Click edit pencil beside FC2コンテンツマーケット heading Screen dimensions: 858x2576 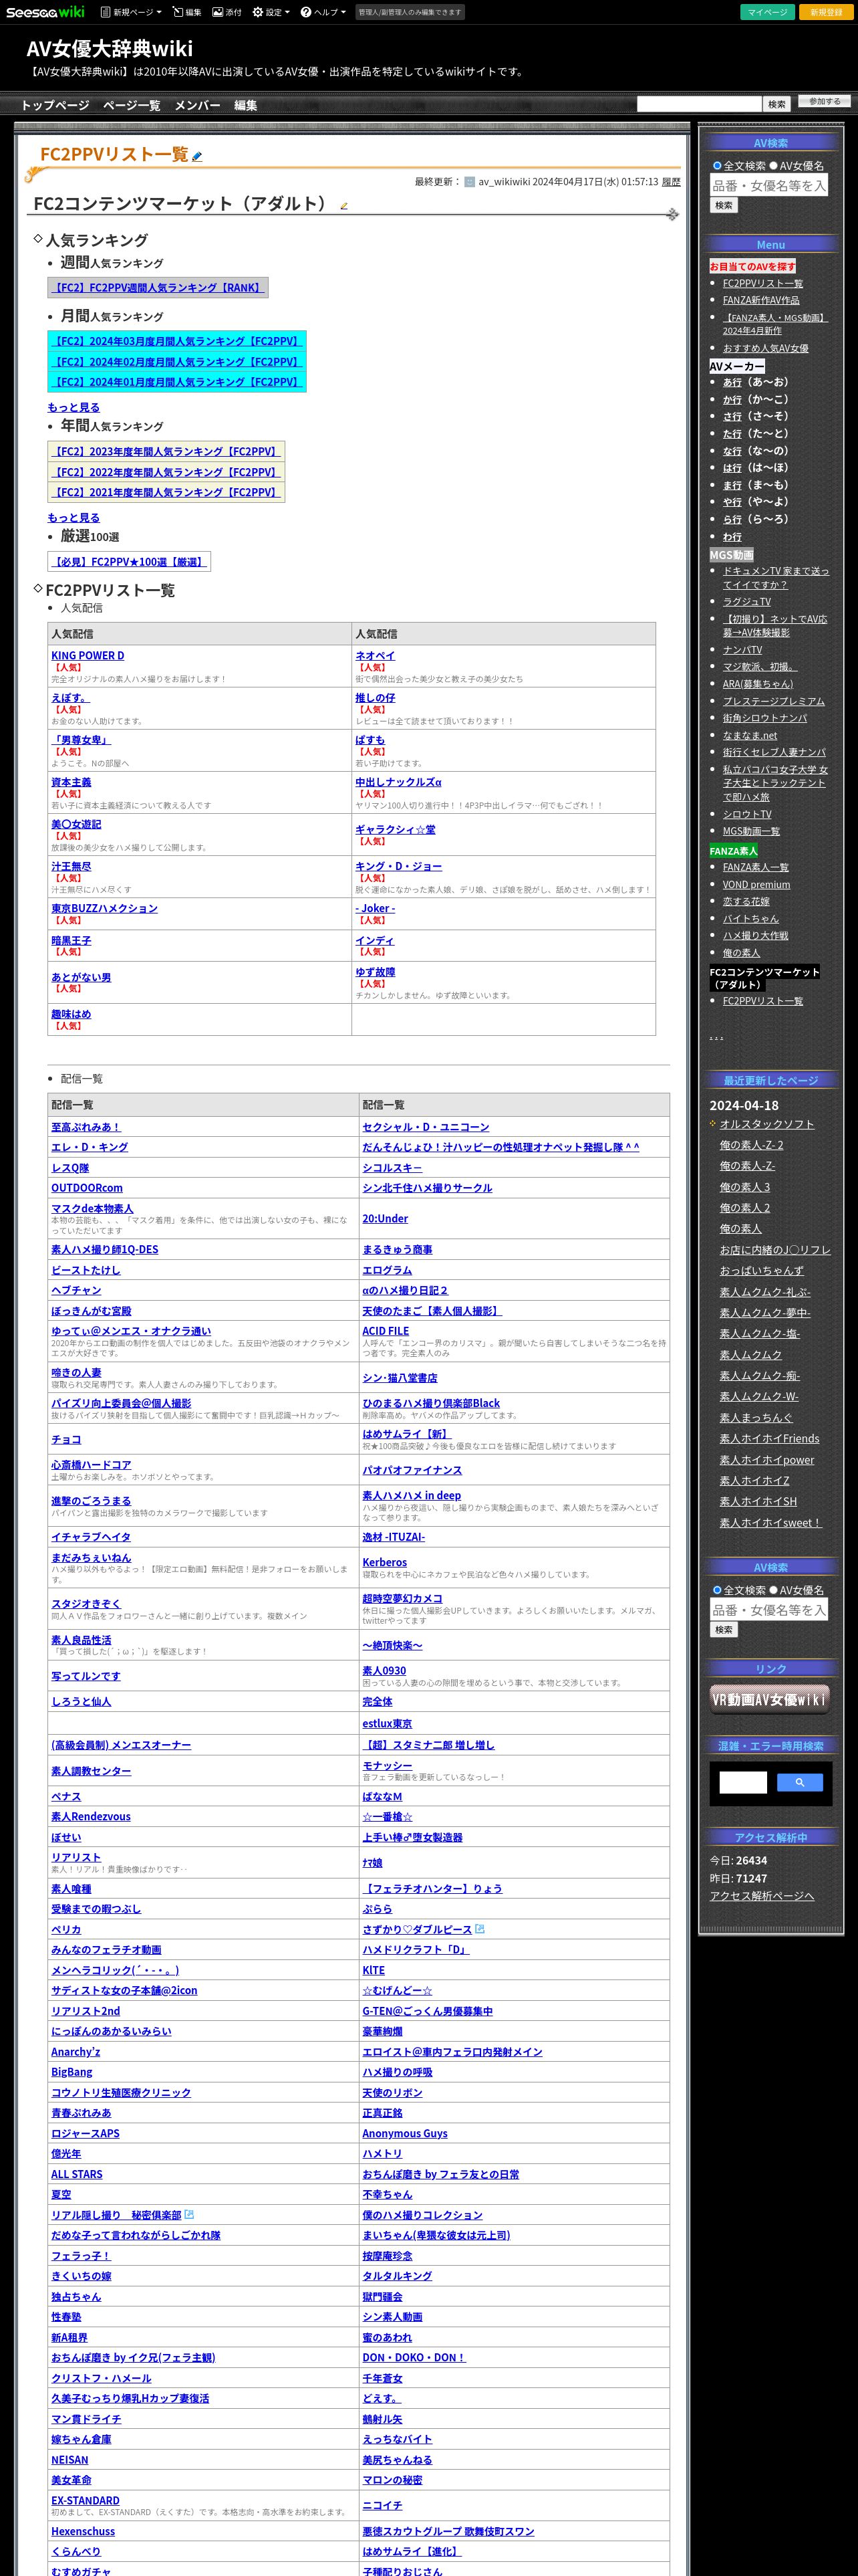[343, 206]
